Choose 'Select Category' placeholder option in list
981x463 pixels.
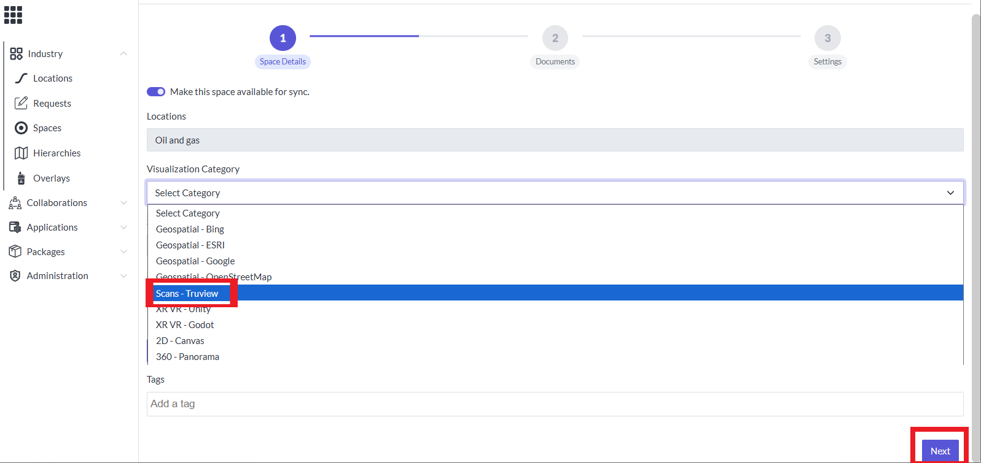pos(555,213)
